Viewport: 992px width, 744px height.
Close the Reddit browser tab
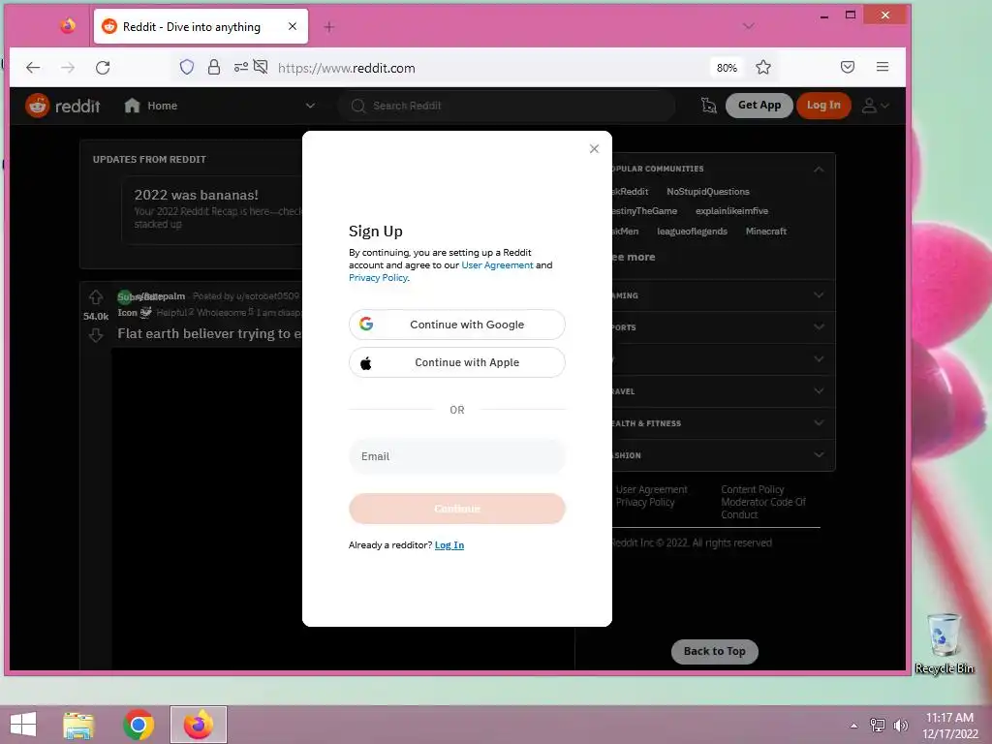click(x=293, y=26)
